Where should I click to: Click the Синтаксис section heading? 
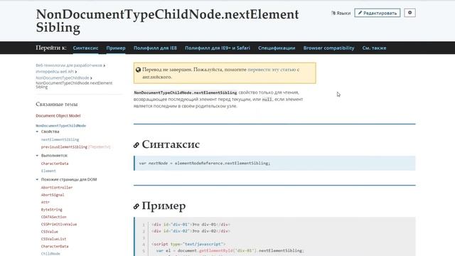[171, 144]
